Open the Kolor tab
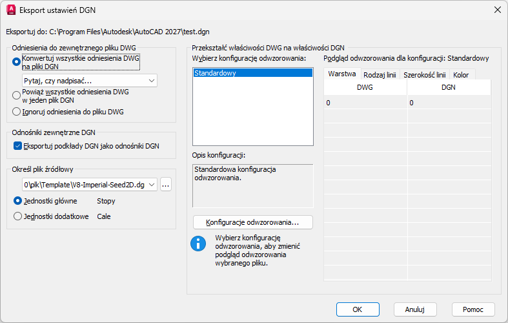508x323 pixels. tap(461, 75)
